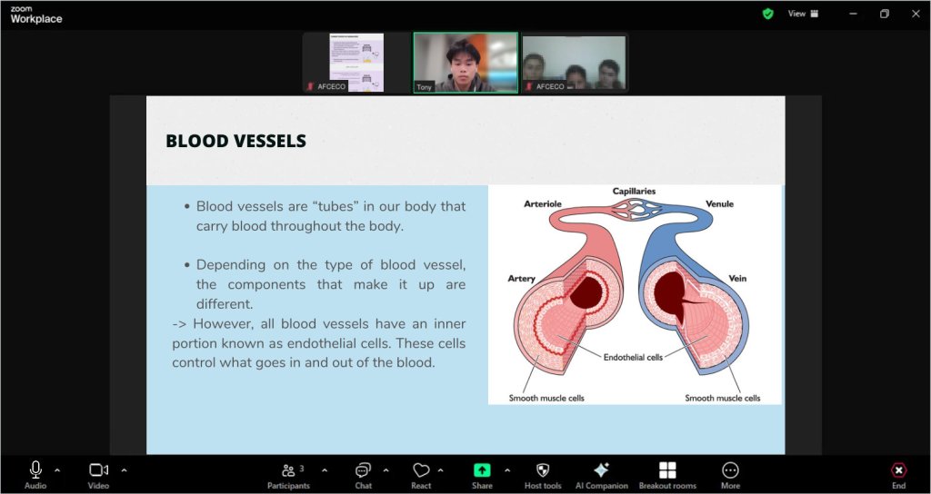This screenshot has height=494, width=931.
Task: Expand the arrow next to Participants
Action: click(x=325, y=470)
